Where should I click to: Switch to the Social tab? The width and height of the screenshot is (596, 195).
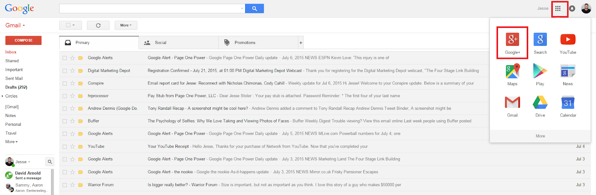(178, 43)
